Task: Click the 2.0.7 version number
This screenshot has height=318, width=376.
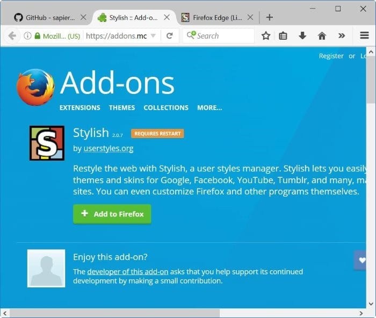Action: [x=118, y=135]
